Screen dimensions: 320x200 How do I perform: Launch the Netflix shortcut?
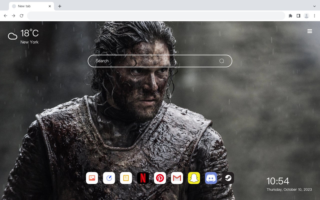click(143, 178)
